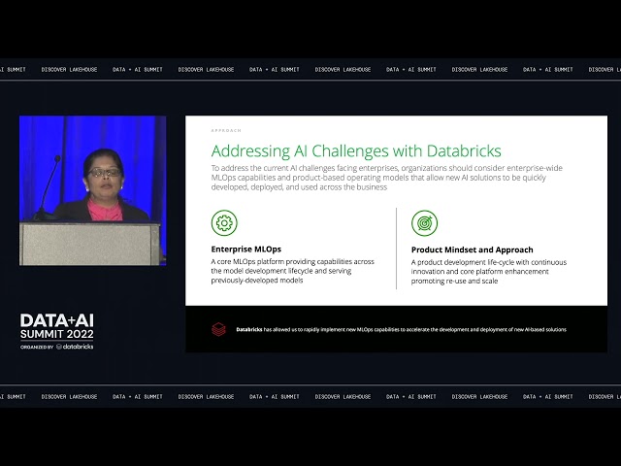Click the green gear Enterprise MLOps icon
The height and width of the screenshot is (466, 621).
pyautogui.click(x=224, y=223)
